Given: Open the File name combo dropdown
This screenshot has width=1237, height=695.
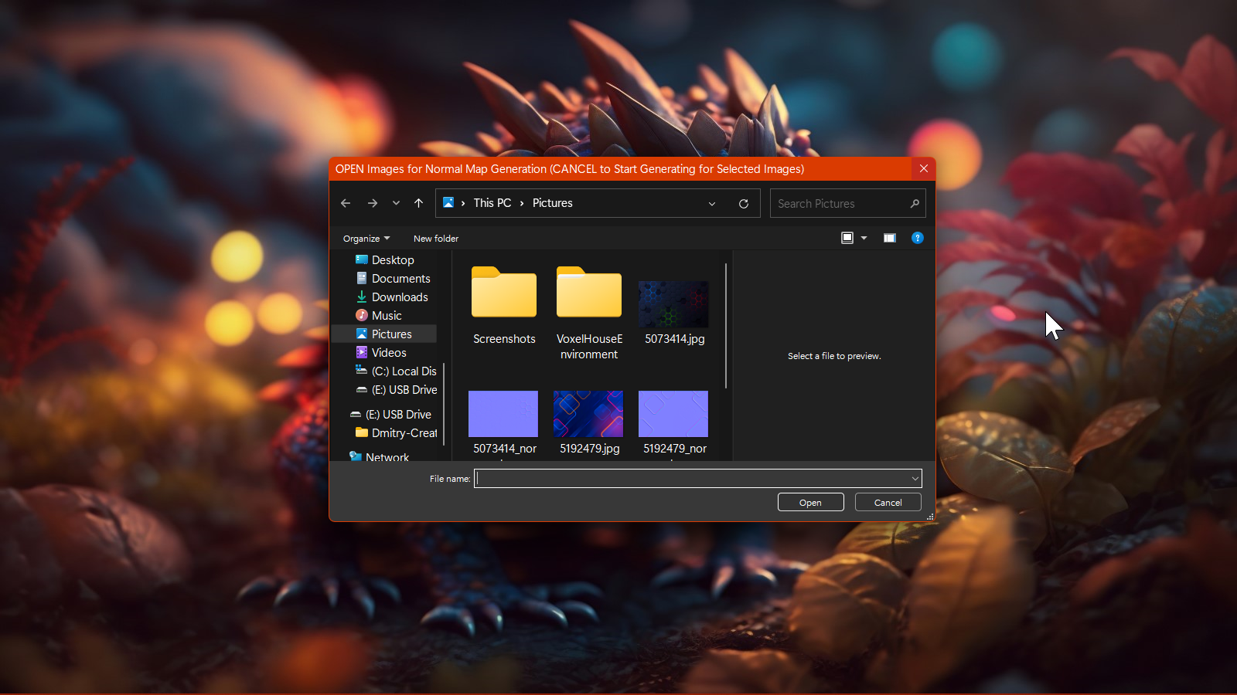Looking at the screenshot, I should [x=915, y=479].
